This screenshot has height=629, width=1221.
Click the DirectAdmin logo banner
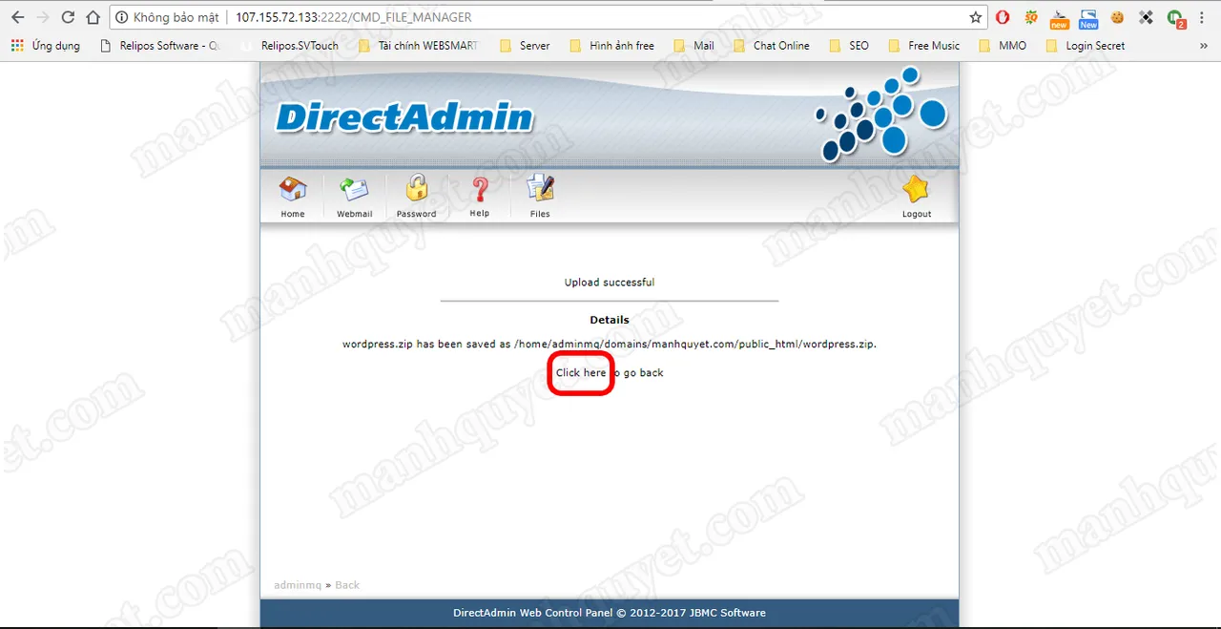pos(404,116)
